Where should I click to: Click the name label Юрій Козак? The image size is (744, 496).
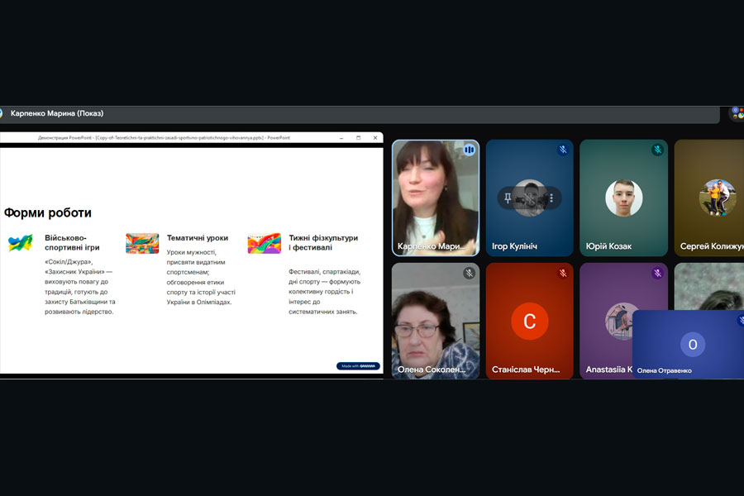[x=608, y=246]
